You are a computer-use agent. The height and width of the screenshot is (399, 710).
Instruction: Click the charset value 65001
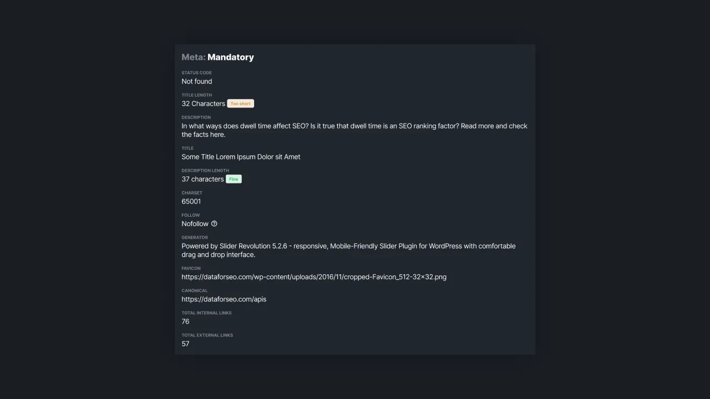pos(191,202)
